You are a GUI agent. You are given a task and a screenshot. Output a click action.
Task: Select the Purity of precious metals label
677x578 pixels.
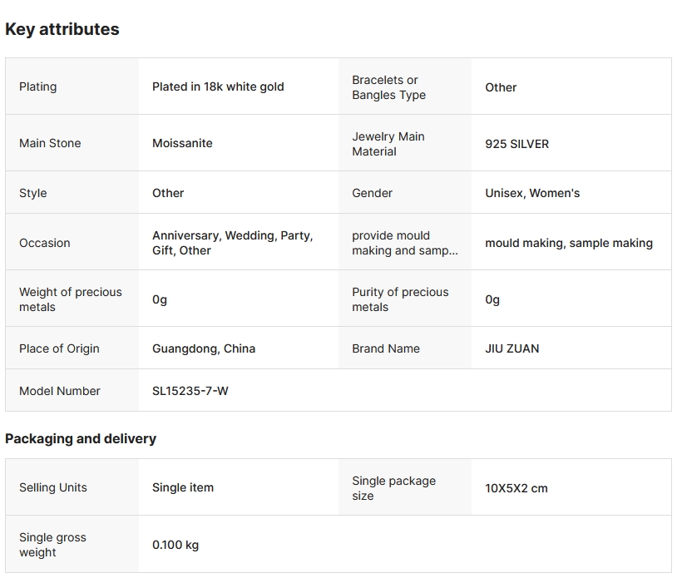[400, 299]
